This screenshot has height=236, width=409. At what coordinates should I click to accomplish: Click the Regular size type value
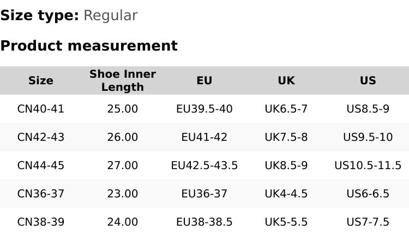(110, 16)
